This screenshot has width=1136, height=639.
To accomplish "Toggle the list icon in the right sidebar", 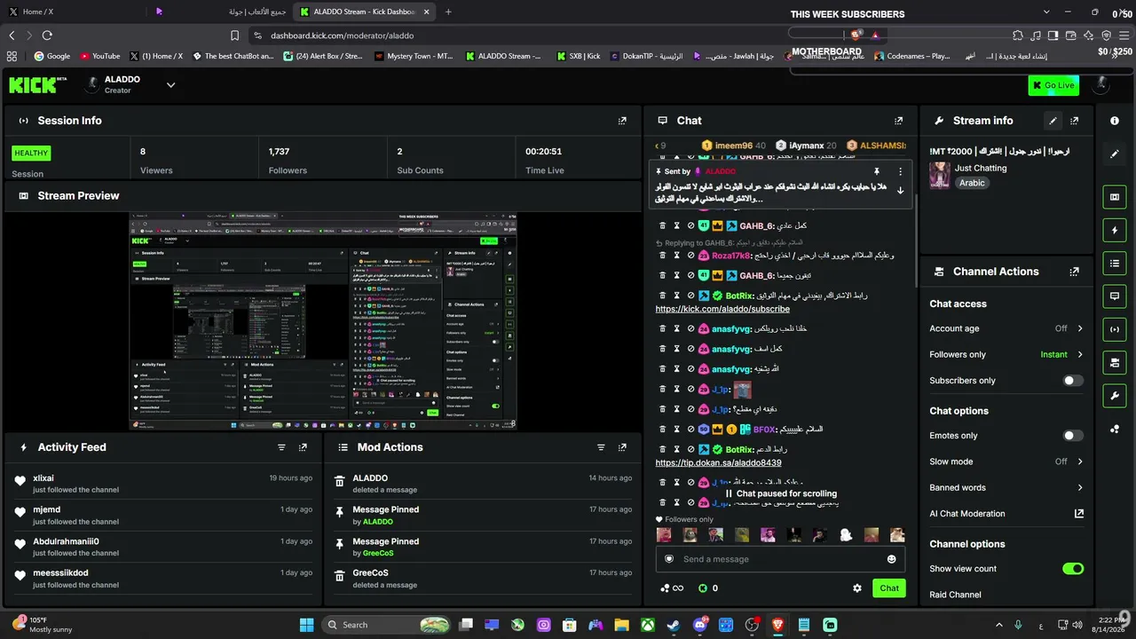I will 1115,264.
